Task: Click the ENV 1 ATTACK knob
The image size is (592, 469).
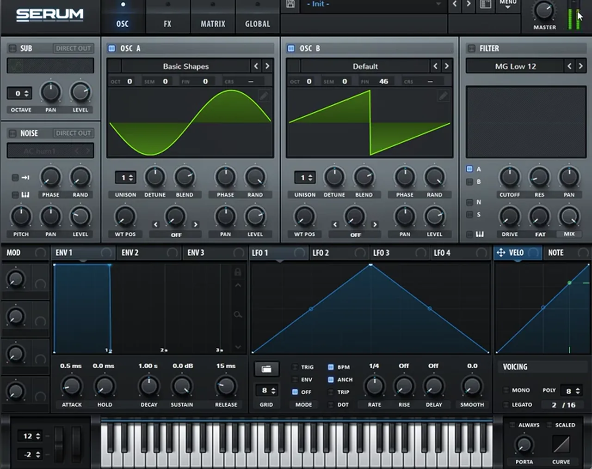Action: (72, 386)
